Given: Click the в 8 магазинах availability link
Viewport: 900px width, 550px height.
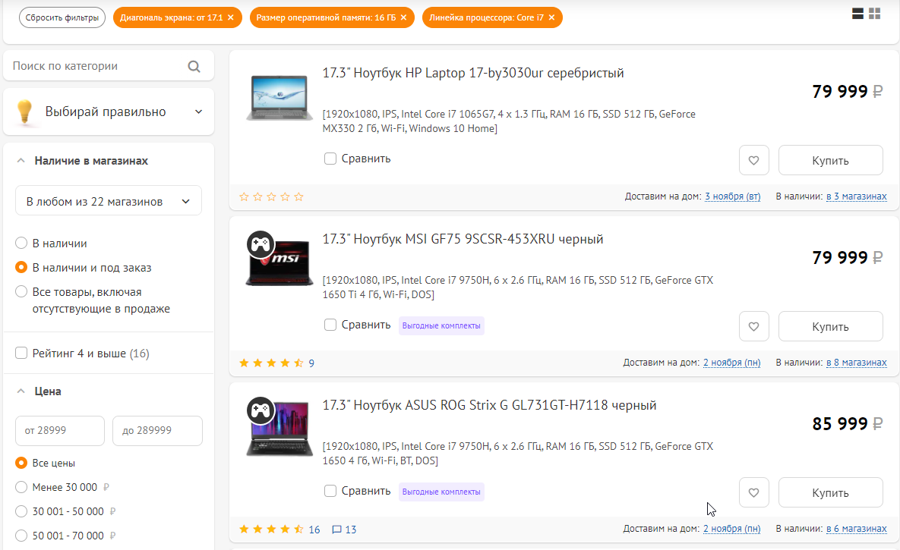Looking at the screenshot, I should click(x=857, y=363).
